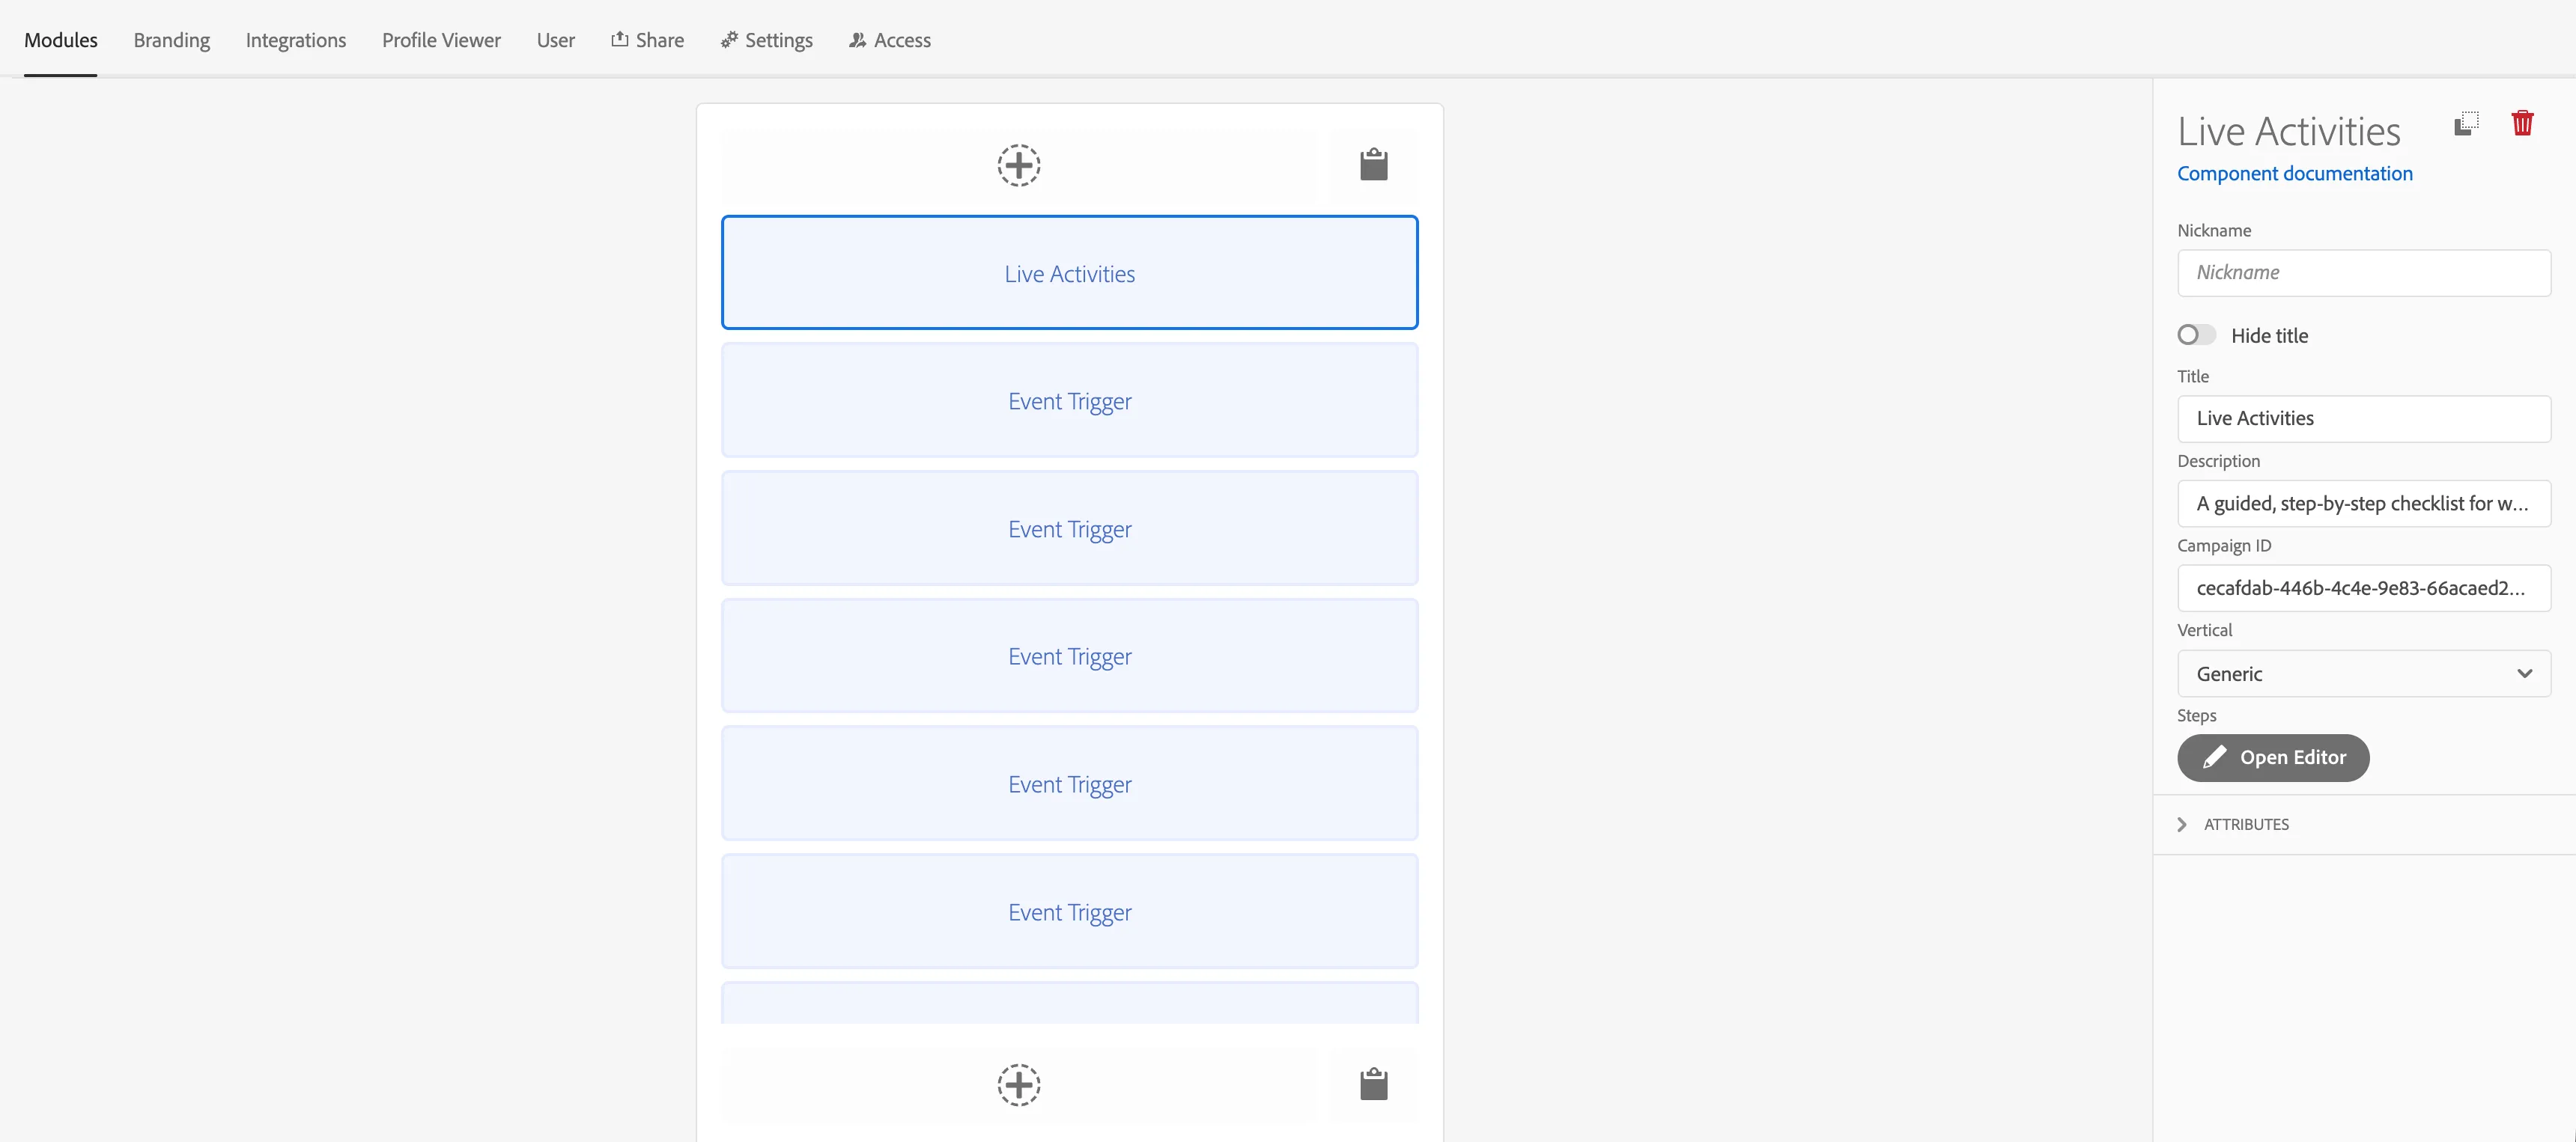Viewport: 2576px width, 1142px height.
Task: Click the bottom add-module plus icon
Action: tap(1018, 1084)
